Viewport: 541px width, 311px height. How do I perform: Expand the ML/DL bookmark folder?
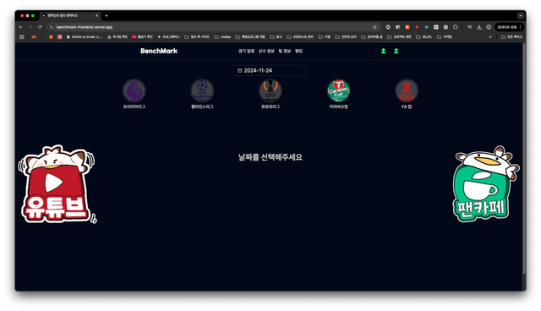tap(424, 37)
